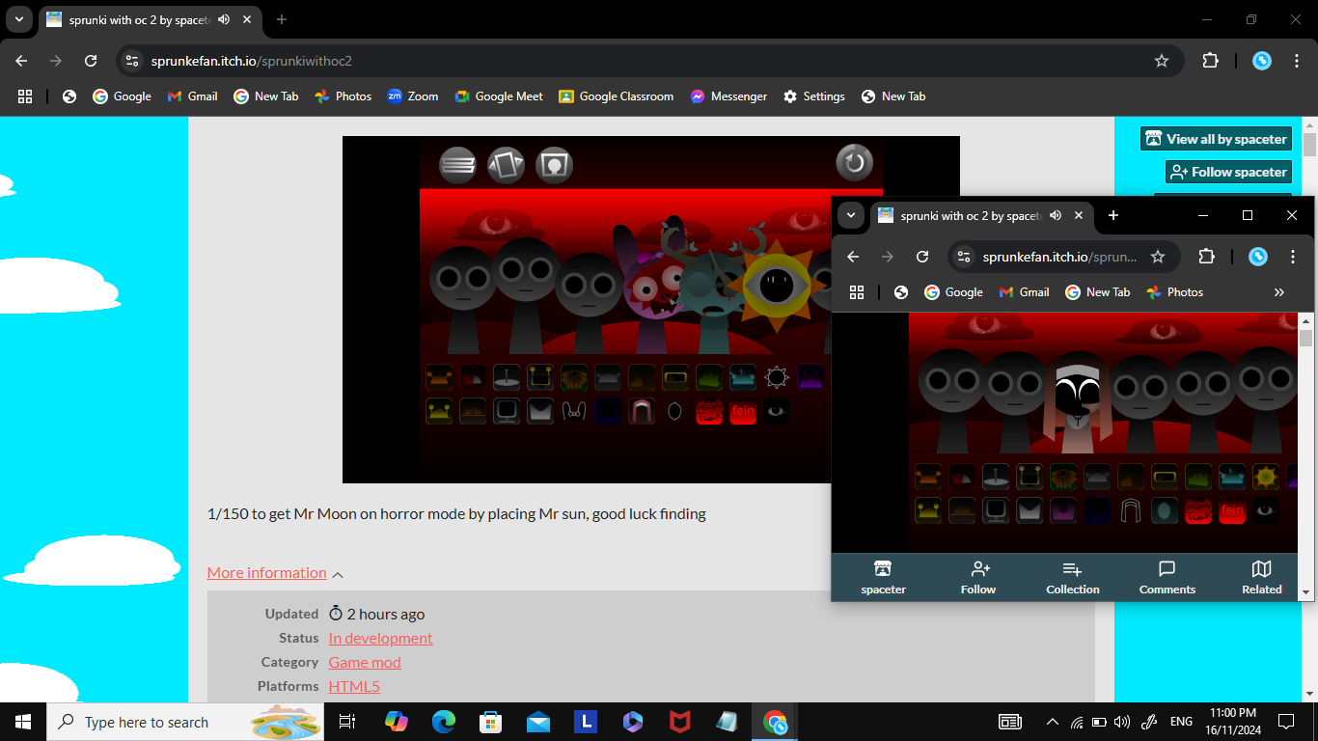
Task: Mute the small window tab via speaker icon
Action: [x=1056, y=215]
